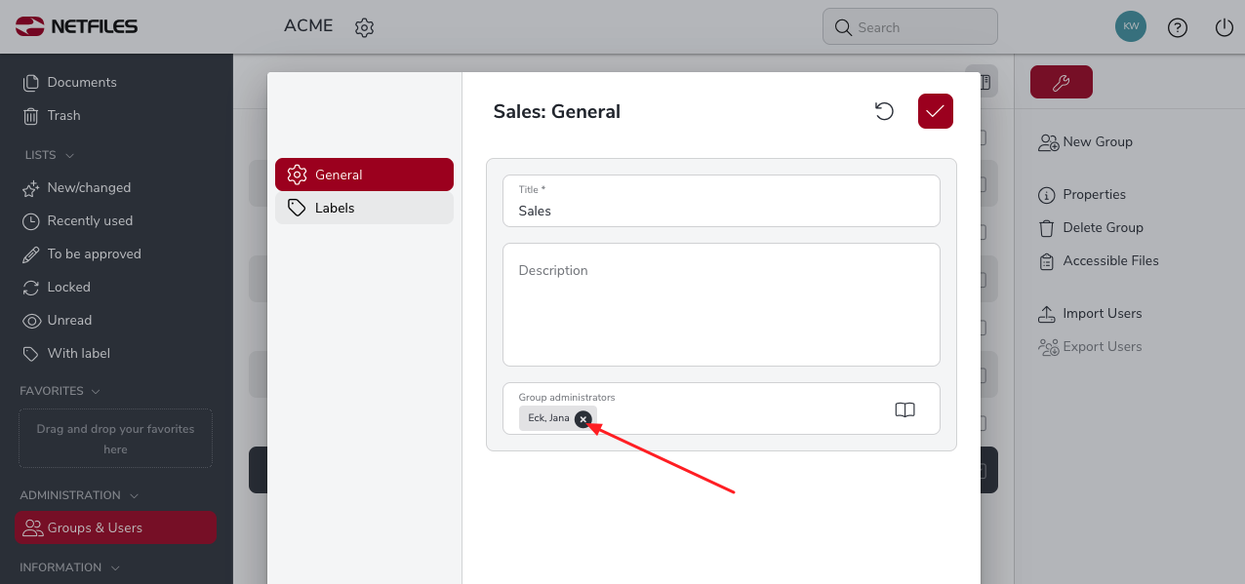Open the red wrench tools button
The height and width of the screenshot is (584, 1245).
(1061, 83)
